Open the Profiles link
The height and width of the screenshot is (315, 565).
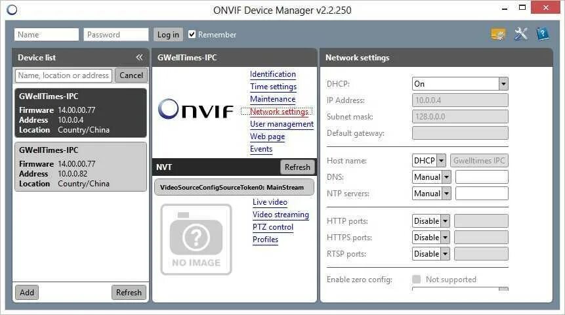pyautogui.click(x=265, y=240)
